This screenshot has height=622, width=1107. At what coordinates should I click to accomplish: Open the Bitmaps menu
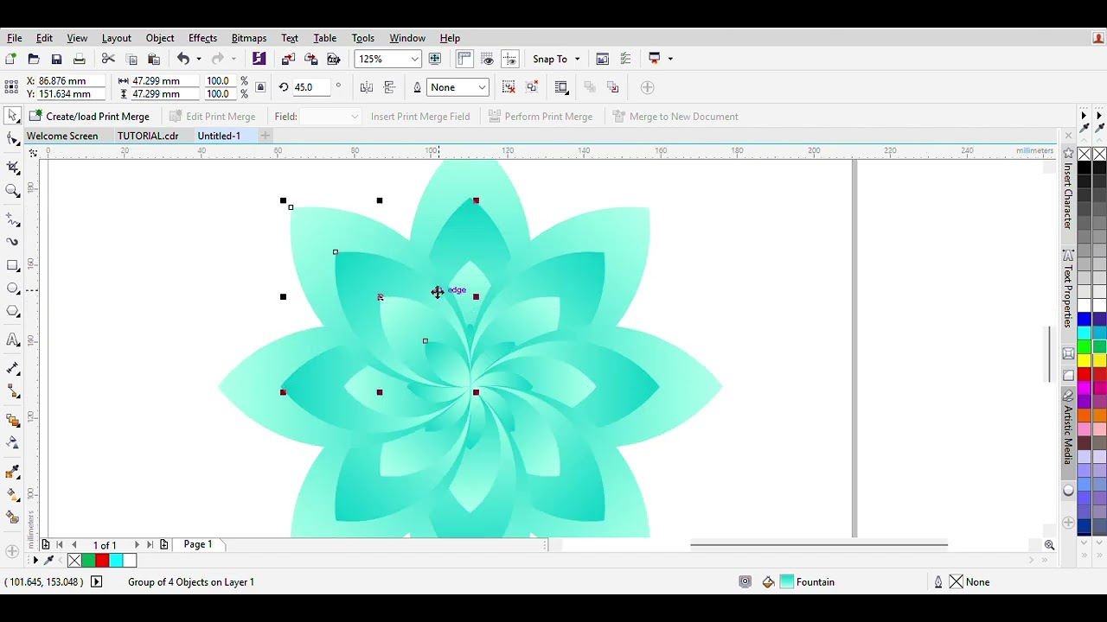(249, 38)
